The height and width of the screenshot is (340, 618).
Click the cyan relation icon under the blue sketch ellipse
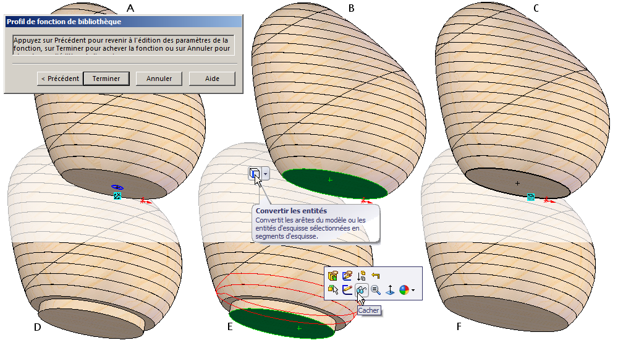pyautogui.click(x=117, y=195)
